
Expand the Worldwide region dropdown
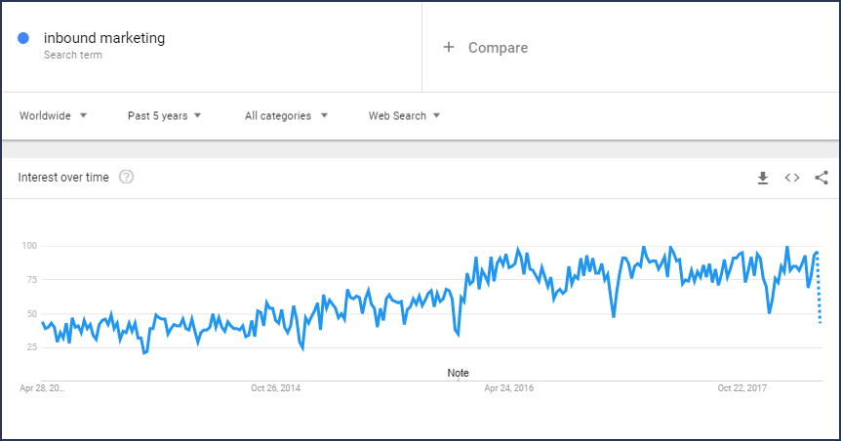(54, 115)
